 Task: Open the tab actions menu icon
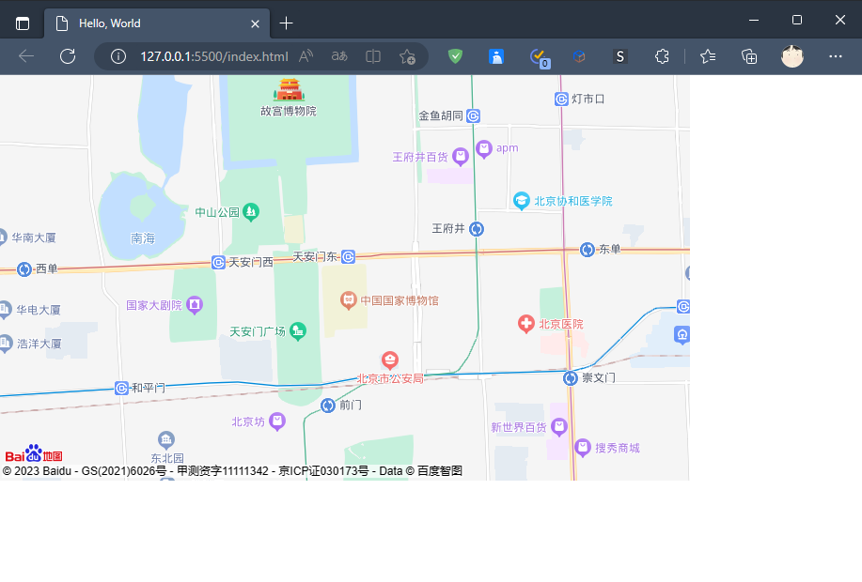[23, 23]
